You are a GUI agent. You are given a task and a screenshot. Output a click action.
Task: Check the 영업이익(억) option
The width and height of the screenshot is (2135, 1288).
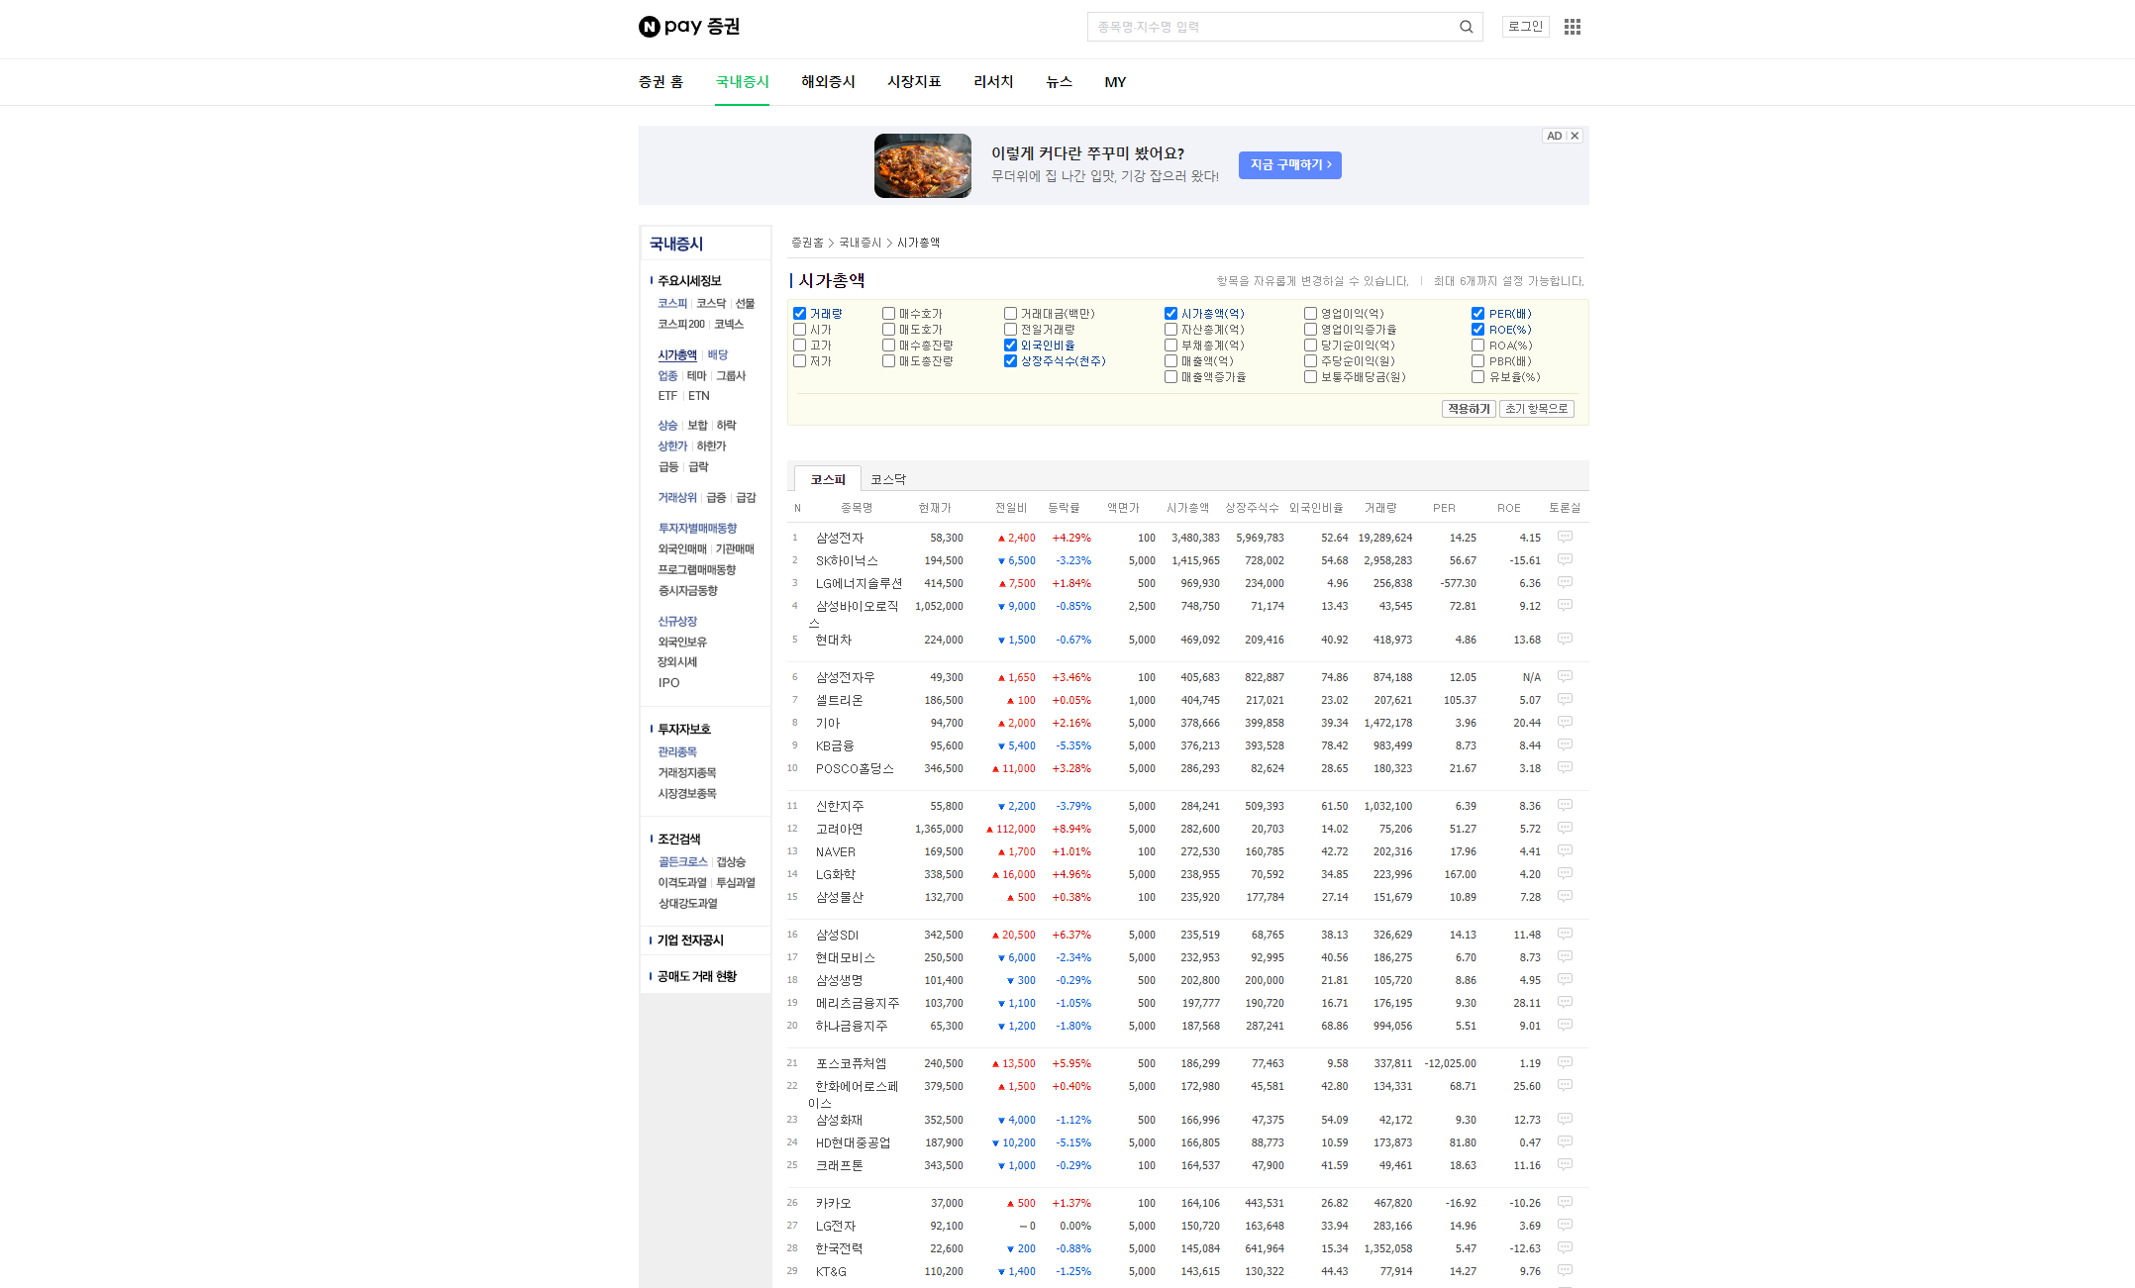(x=1310, y=314)
